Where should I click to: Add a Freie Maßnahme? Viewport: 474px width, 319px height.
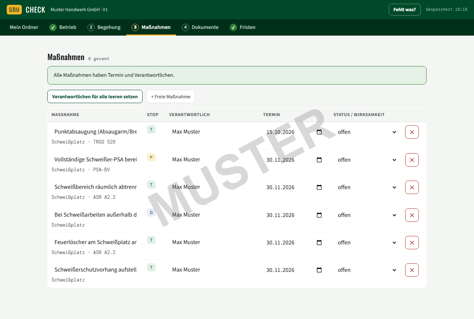pos(171,96)
